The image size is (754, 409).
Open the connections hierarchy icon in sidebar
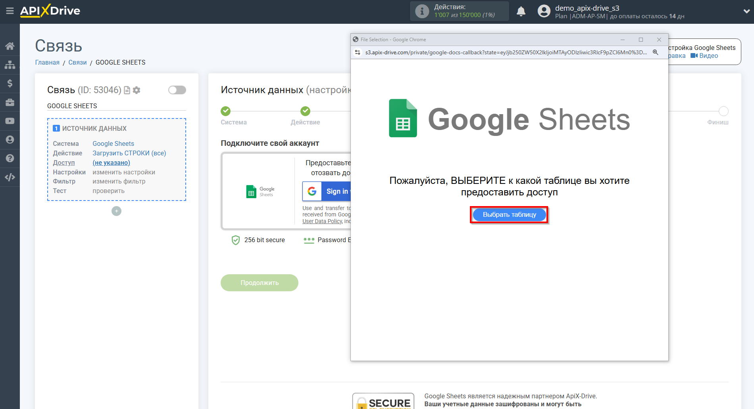click(x=10, y=64)
